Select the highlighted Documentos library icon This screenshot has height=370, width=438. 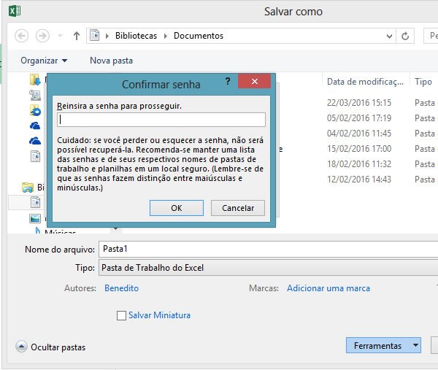tap(36, 202)
